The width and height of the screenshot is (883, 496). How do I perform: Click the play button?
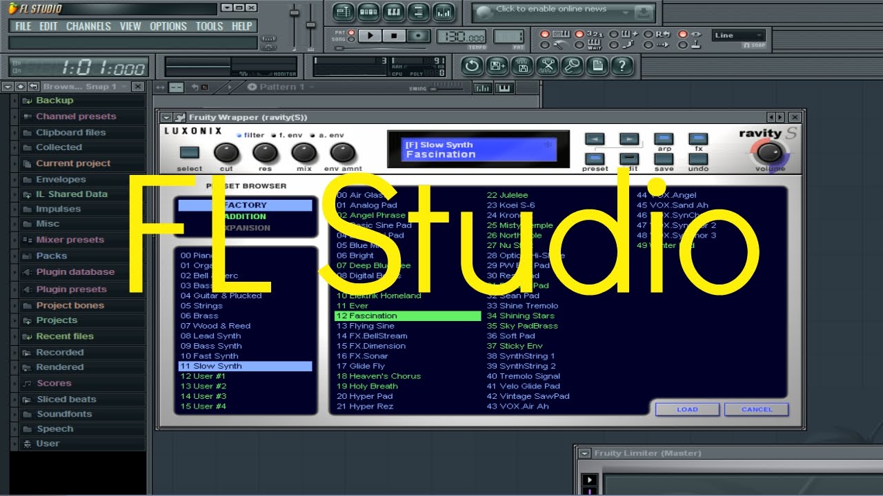coord(370,36)
